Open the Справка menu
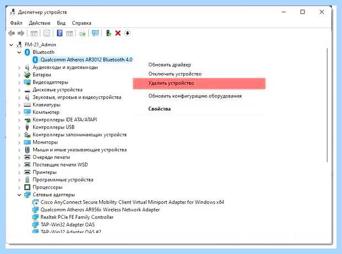The image size is (342, 254). (82, 23)
